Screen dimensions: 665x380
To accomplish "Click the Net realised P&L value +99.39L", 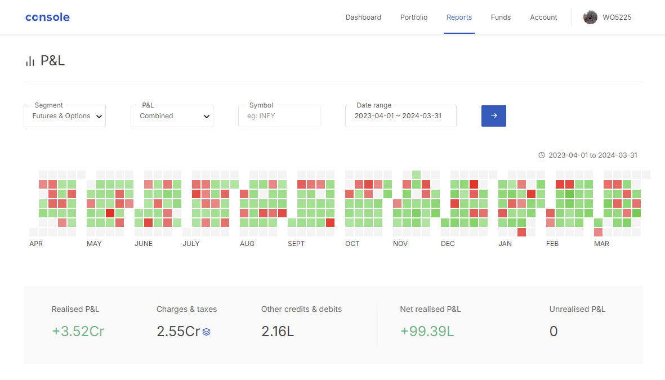I will tap(427, 331).
